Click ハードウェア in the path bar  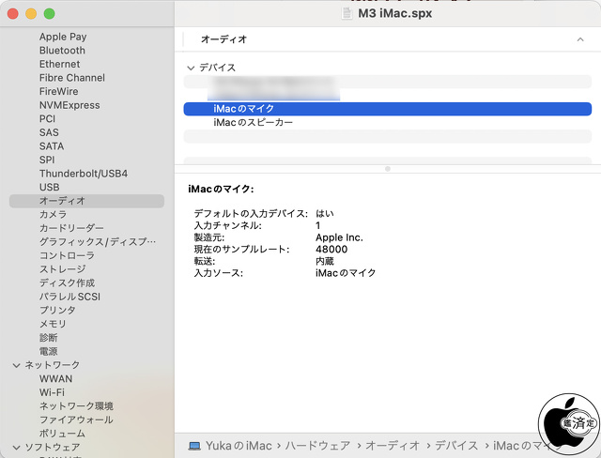coord(317,446)
